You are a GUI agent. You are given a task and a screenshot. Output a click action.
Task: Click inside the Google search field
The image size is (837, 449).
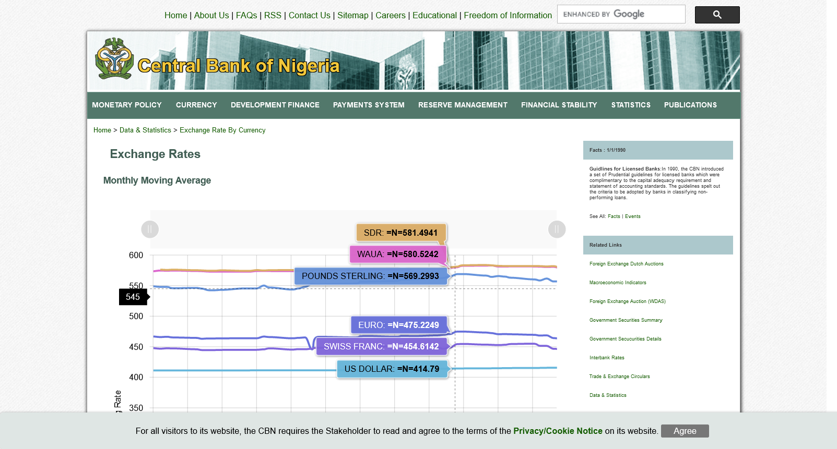[x=620, y=15]
